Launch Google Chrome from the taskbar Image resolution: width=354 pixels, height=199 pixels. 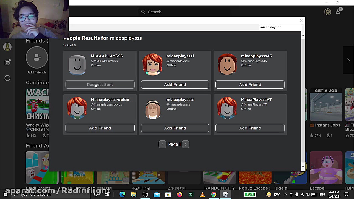[x=214, y=195]
